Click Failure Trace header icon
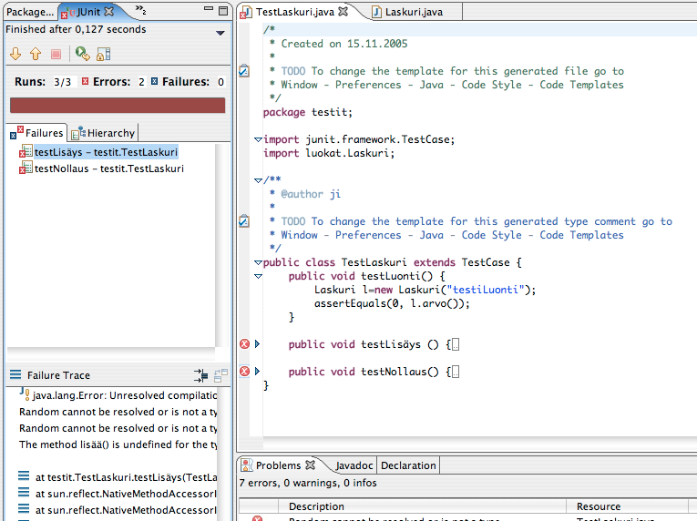The height and width of the screenshot is (521, 697). 15,374
